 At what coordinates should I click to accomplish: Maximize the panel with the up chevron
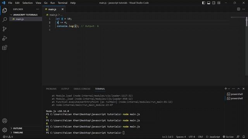[x=239, y=88]
